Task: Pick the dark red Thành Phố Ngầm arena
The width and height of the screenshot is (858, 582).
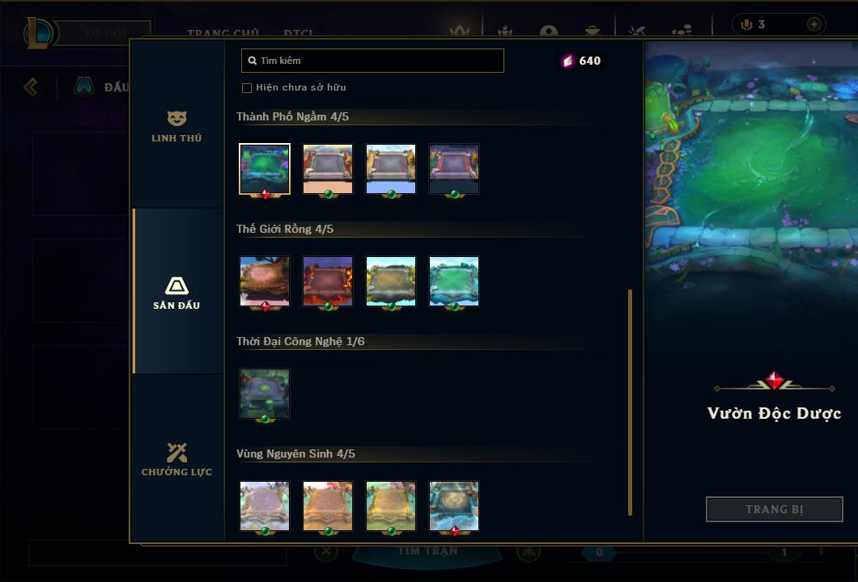Action: click(x=453, y=169)
